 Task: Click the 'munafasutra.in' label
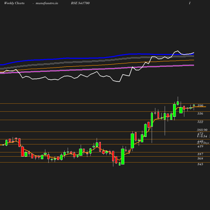coord(47,3)
